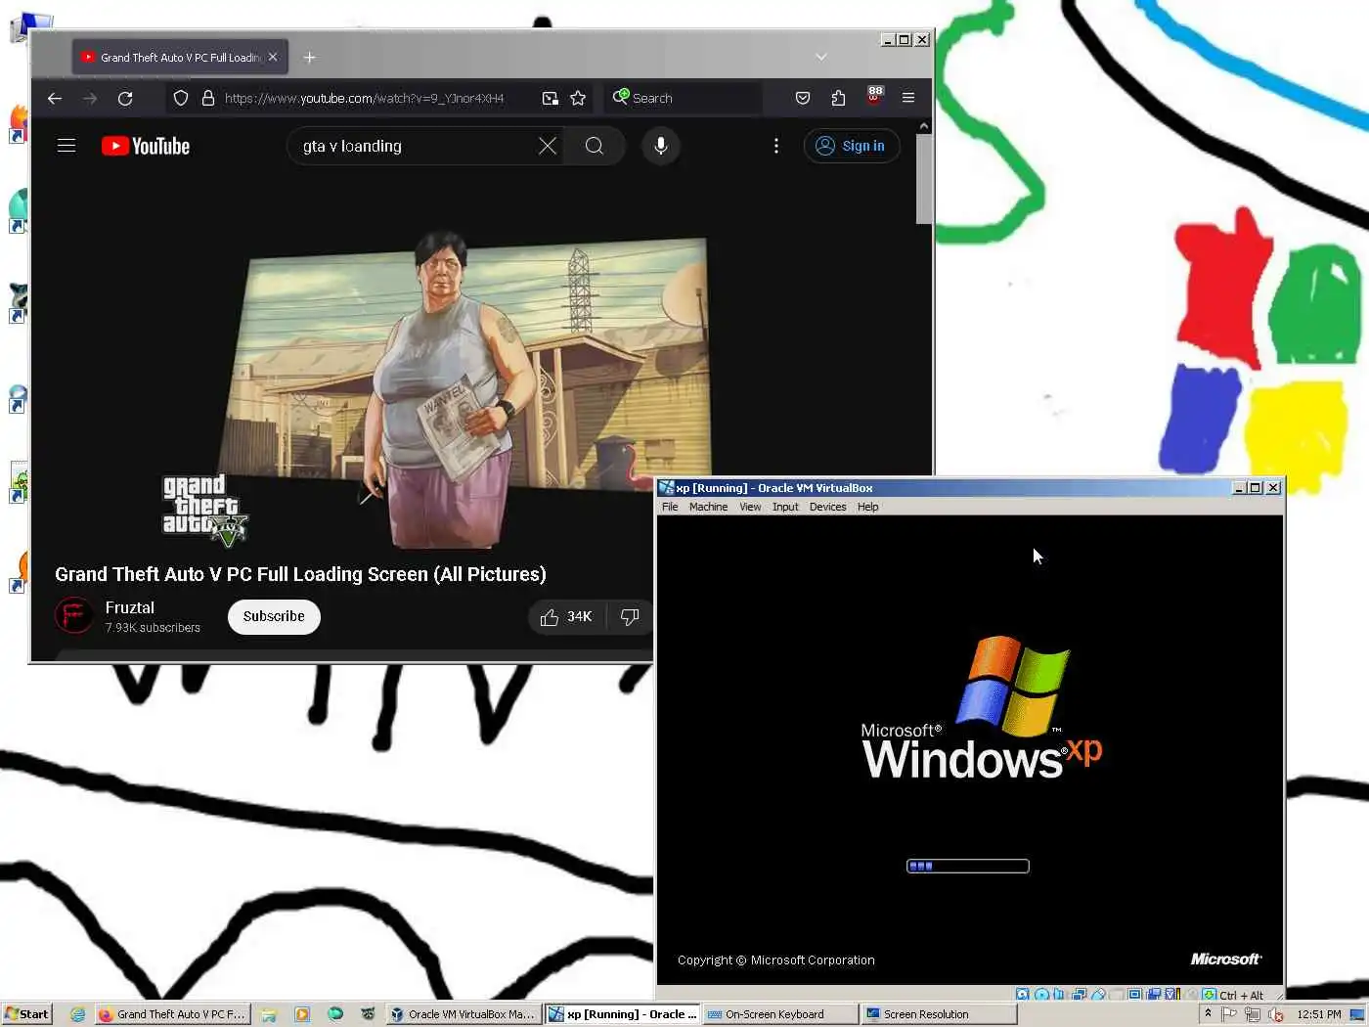This screenshot has height=1027, width=1369.
Task: Switch to Oracle VM VirtualBox Manager taskbar button
Action: coord(464,1014)
